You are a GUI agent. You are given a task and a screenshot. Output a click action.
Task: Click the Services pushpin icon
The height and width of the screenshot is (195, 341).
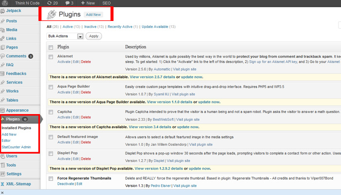[x=2, y=82]
